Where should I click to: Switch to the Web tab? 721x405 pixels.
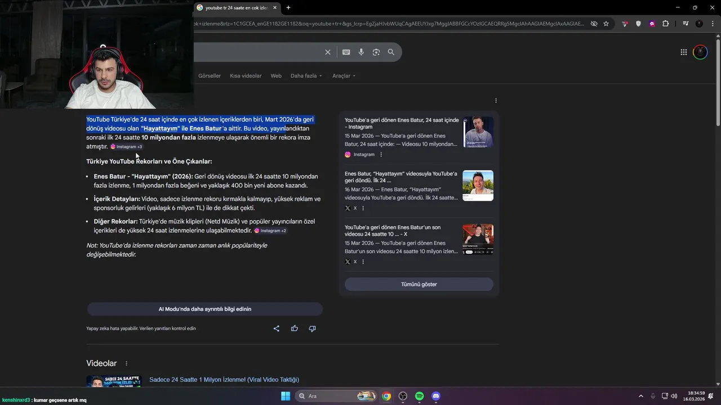[x=276, y=76]
